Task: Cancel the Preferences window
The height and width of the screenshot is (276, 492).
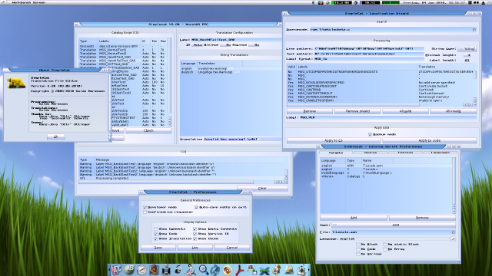Action: (232, 248)
